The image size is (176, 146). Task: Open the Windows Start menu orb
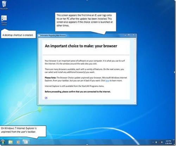click(x=3, y=142)
